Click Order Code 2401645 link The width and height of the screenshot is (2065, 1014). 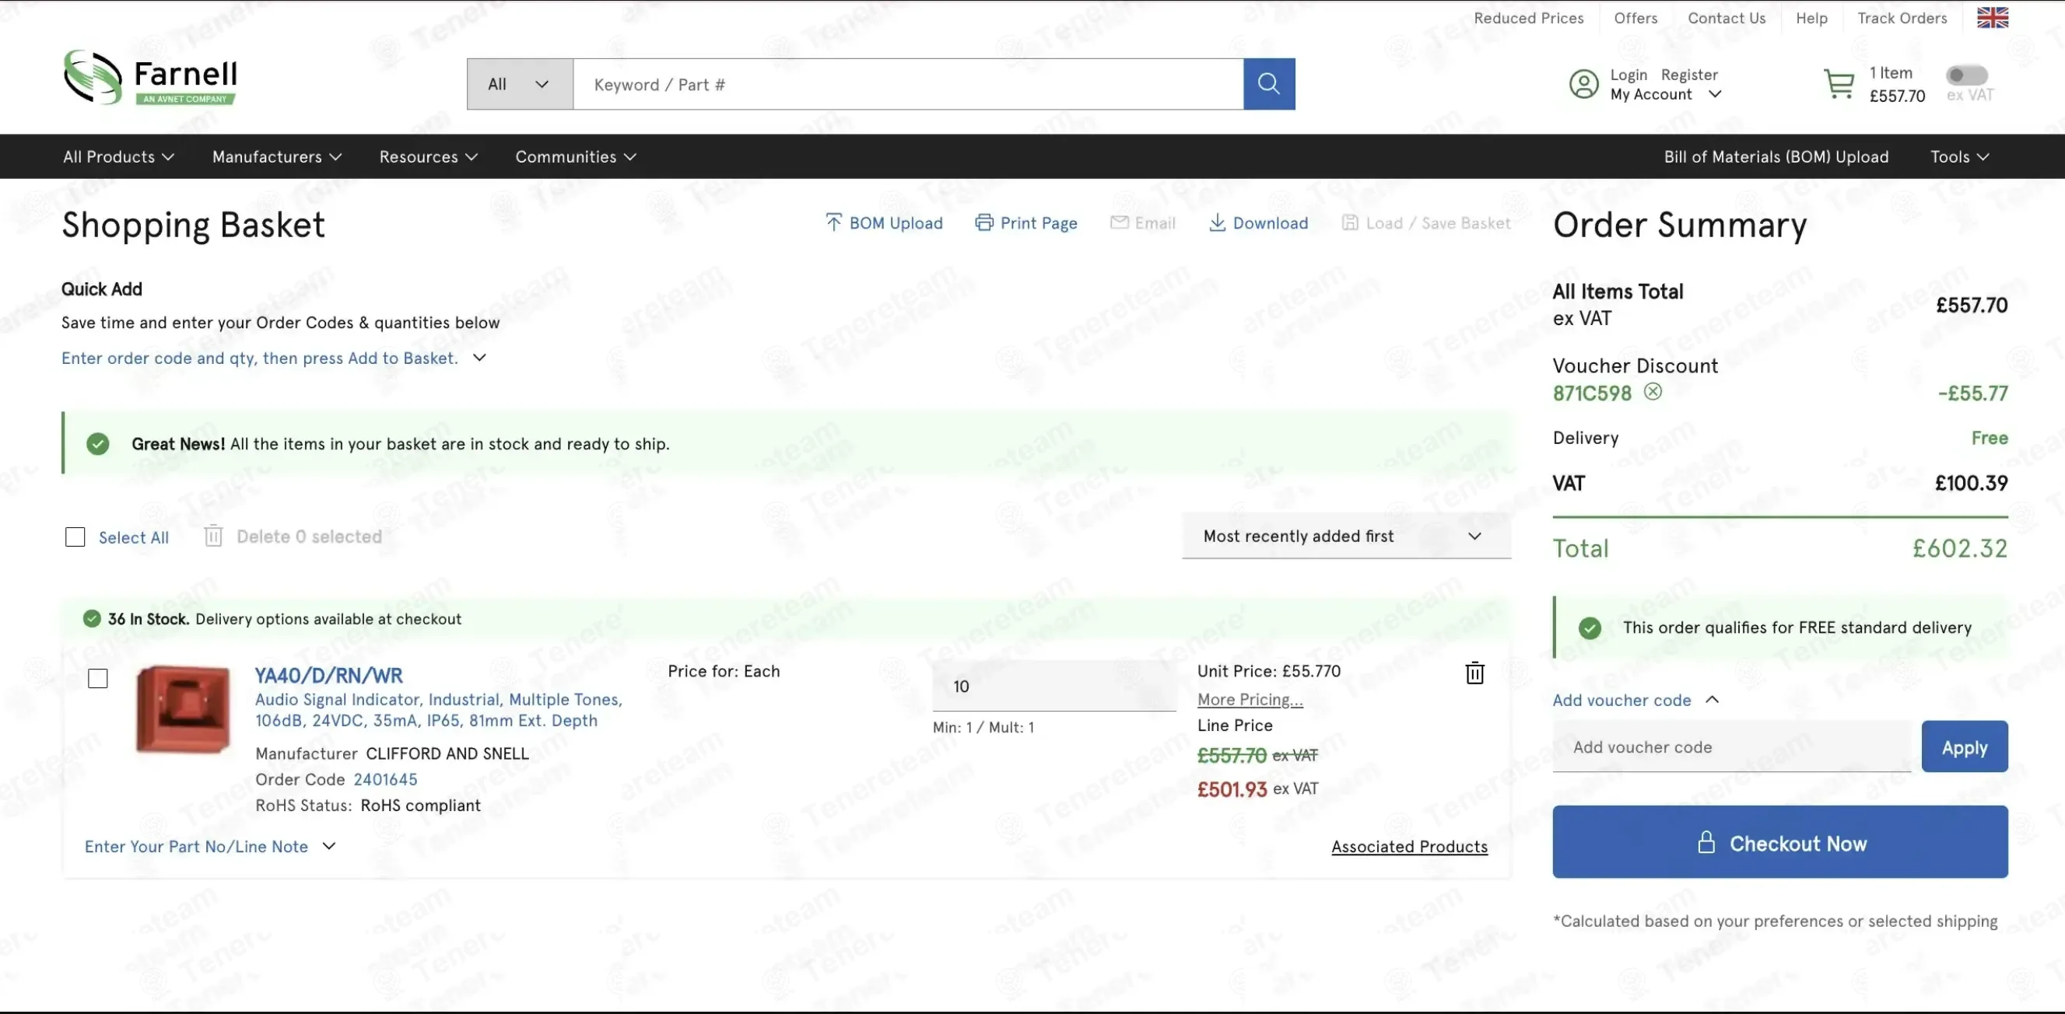385,779
